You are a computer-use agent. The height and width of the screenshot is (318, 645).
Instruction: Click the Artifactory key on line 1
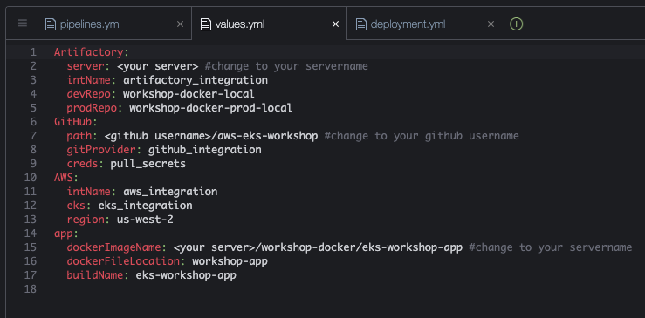(x=88, y=52)
